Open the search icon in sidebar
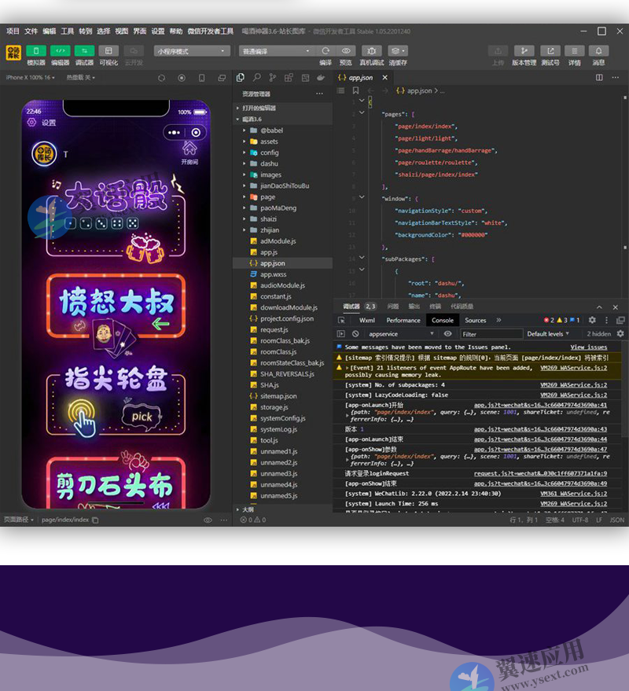 pyautogui.click(x=256, y=78)
